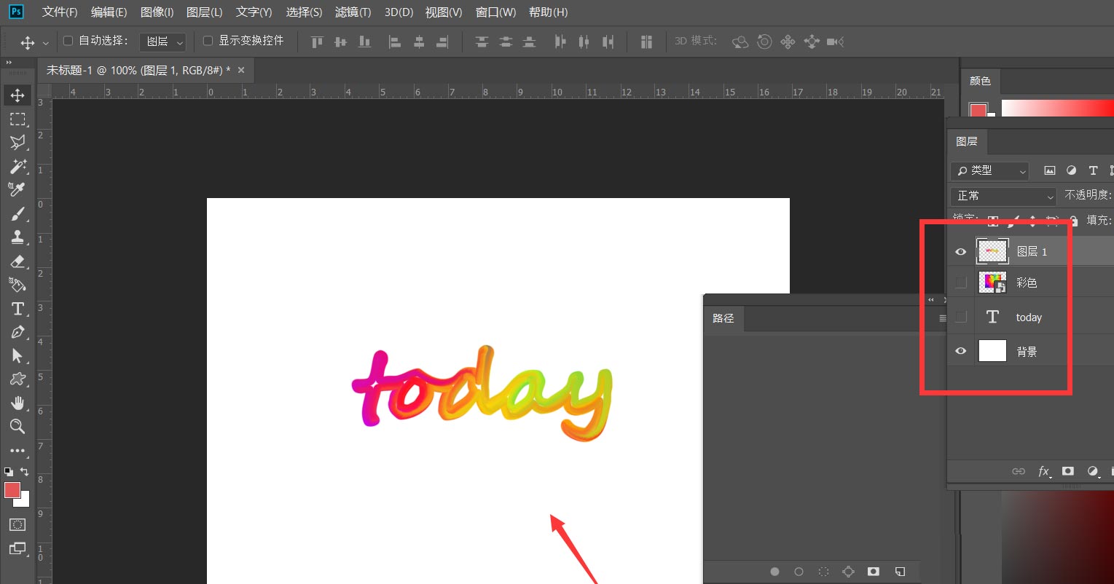1114x584 pixels.
Task: Create new path button
Action: click(x=900, y=572)
